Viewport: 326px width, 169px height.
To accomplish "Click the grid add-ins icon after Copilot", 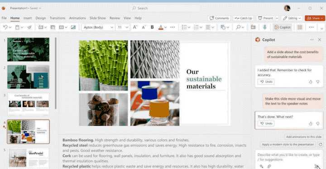I will pos(300,27).
